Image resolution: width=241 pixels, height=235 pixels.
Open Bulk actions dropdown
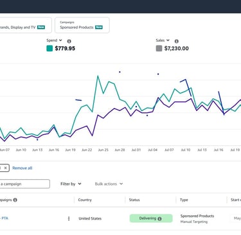pyautogui.click(x=109, y=184)
